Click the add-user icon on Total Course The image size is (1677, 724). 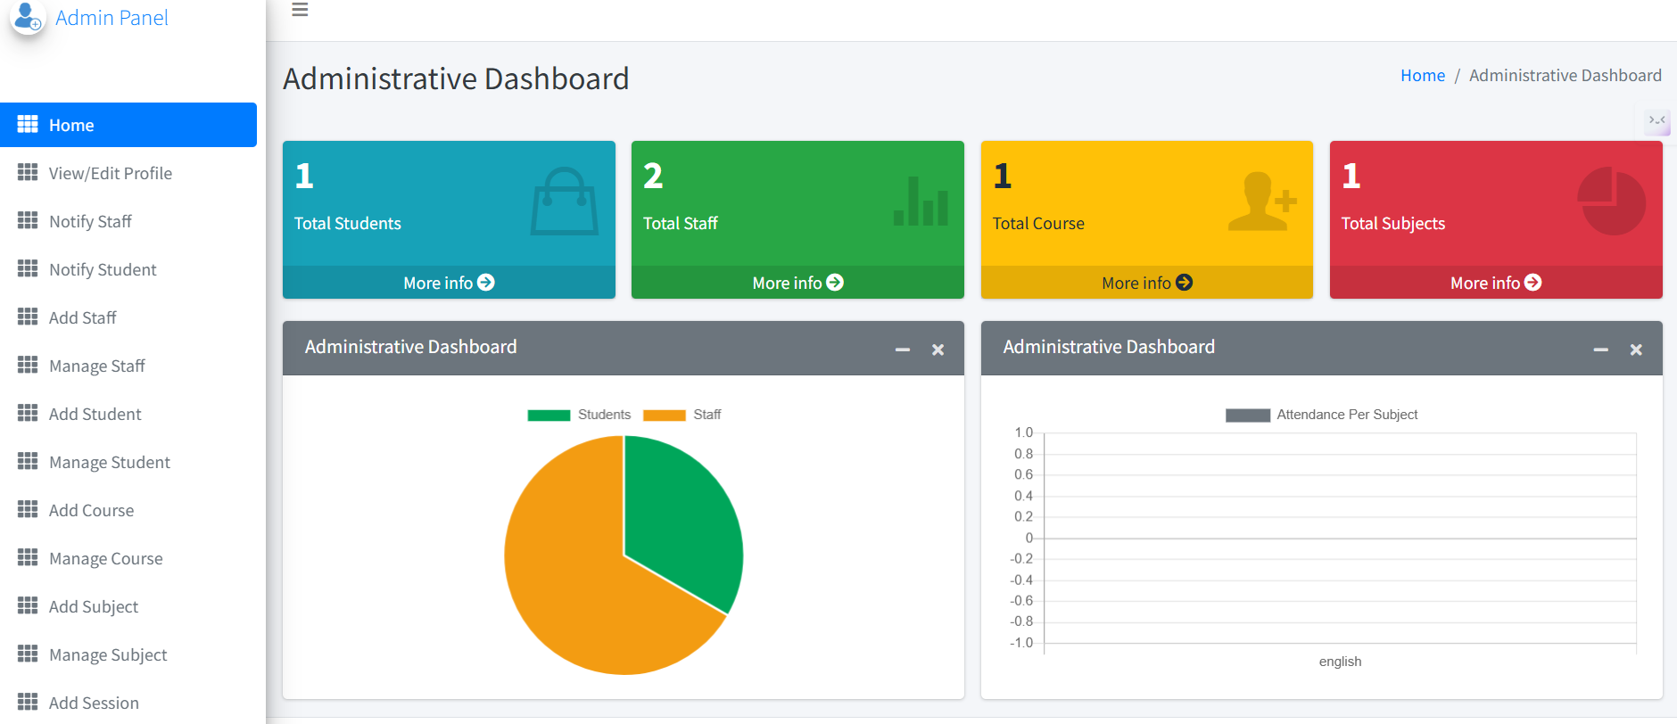tap(1260, 202)
